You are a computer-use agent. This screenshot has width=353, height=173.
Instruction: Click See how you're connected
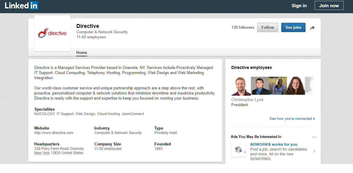292,119
